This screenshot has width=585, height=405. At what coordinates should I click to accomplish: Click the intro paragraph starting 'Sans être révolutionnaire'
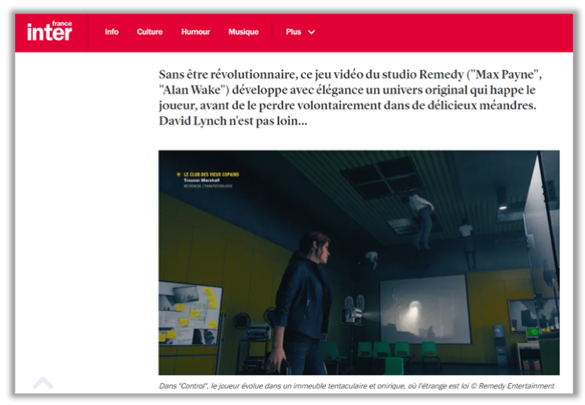[x=350, y=97]
